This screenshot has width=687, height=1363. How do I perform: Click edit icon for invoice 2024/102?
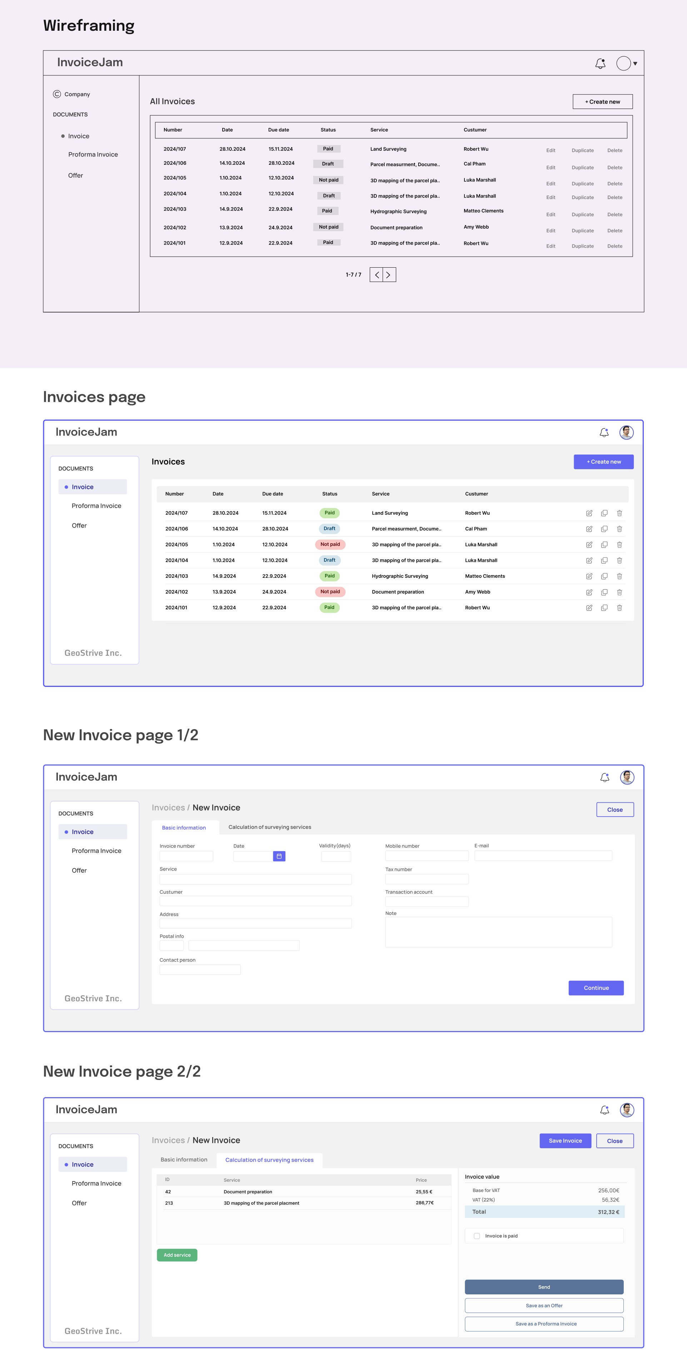[x=589, y=592]
